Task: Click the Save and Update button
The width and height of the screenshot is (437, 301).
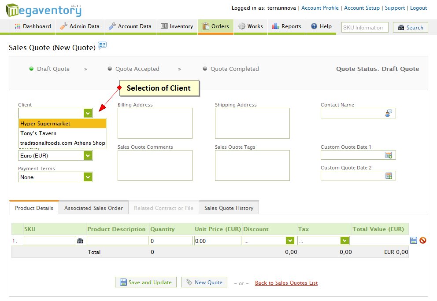Action: [146, 283]
